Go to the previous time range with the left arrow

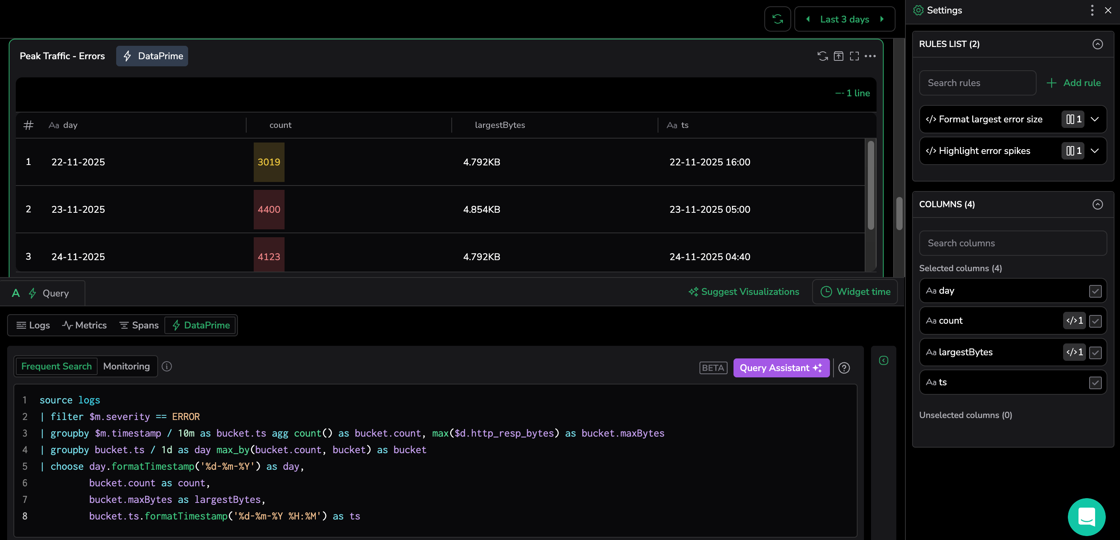tap(808, 19)
